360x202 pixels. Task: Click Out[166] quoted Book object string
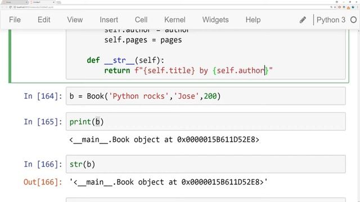coord(169,182)
